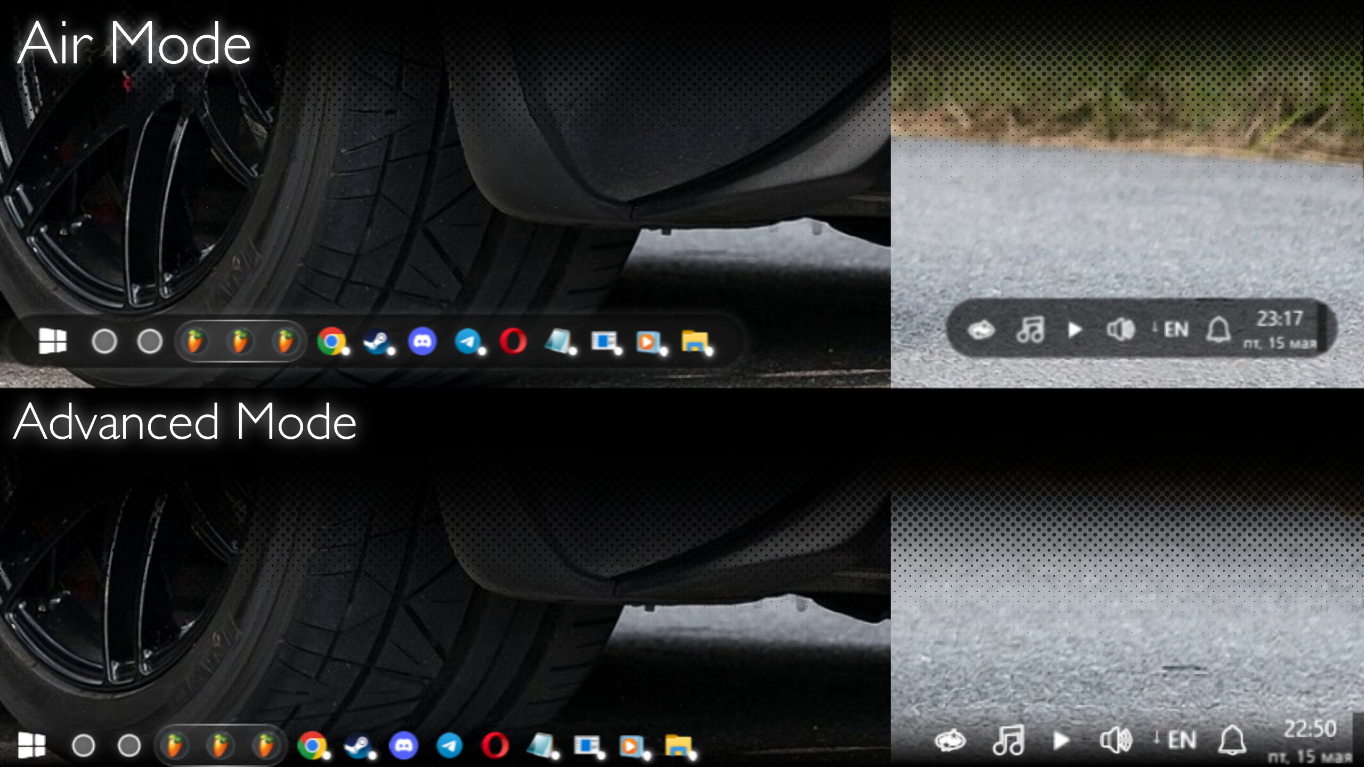Click the mask-shaped tray icon in the Air Mode tray

click(x=981, y=330)
